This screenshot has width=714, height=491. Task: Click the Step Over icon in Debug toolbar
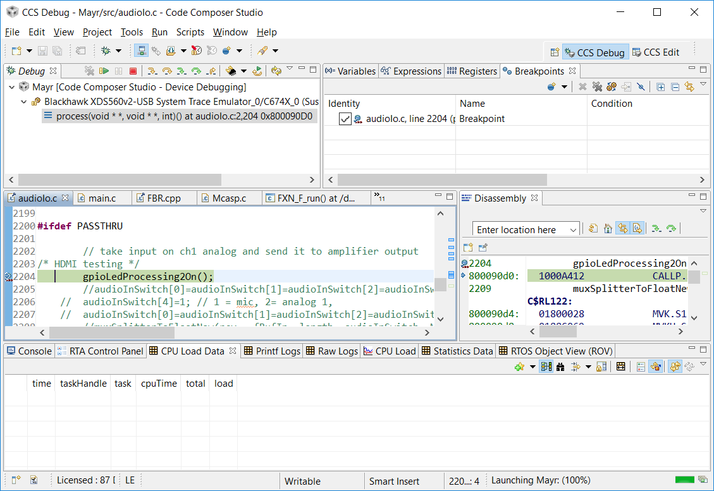(x=167, y=71)
